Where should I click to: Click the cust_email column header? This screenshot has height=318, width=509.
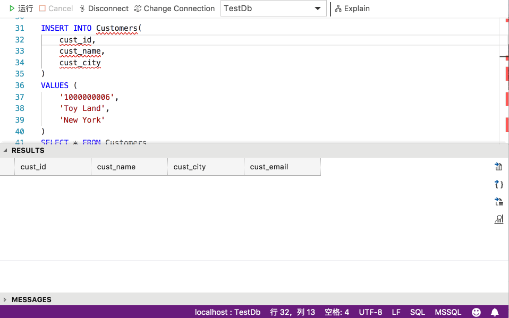coord(283,167)
